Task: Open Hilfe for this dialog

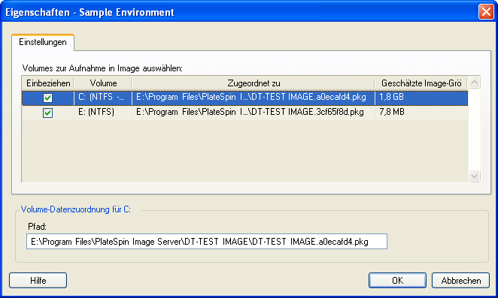Action: (38, 280)
